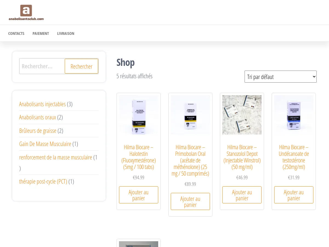View the renforcement de la masse musculaire category
329x247 pixels.
(x=55, y=157)
